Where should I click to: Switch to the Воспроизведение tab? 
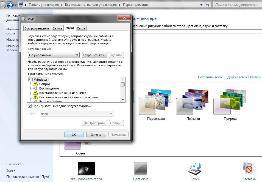[37, 28]
